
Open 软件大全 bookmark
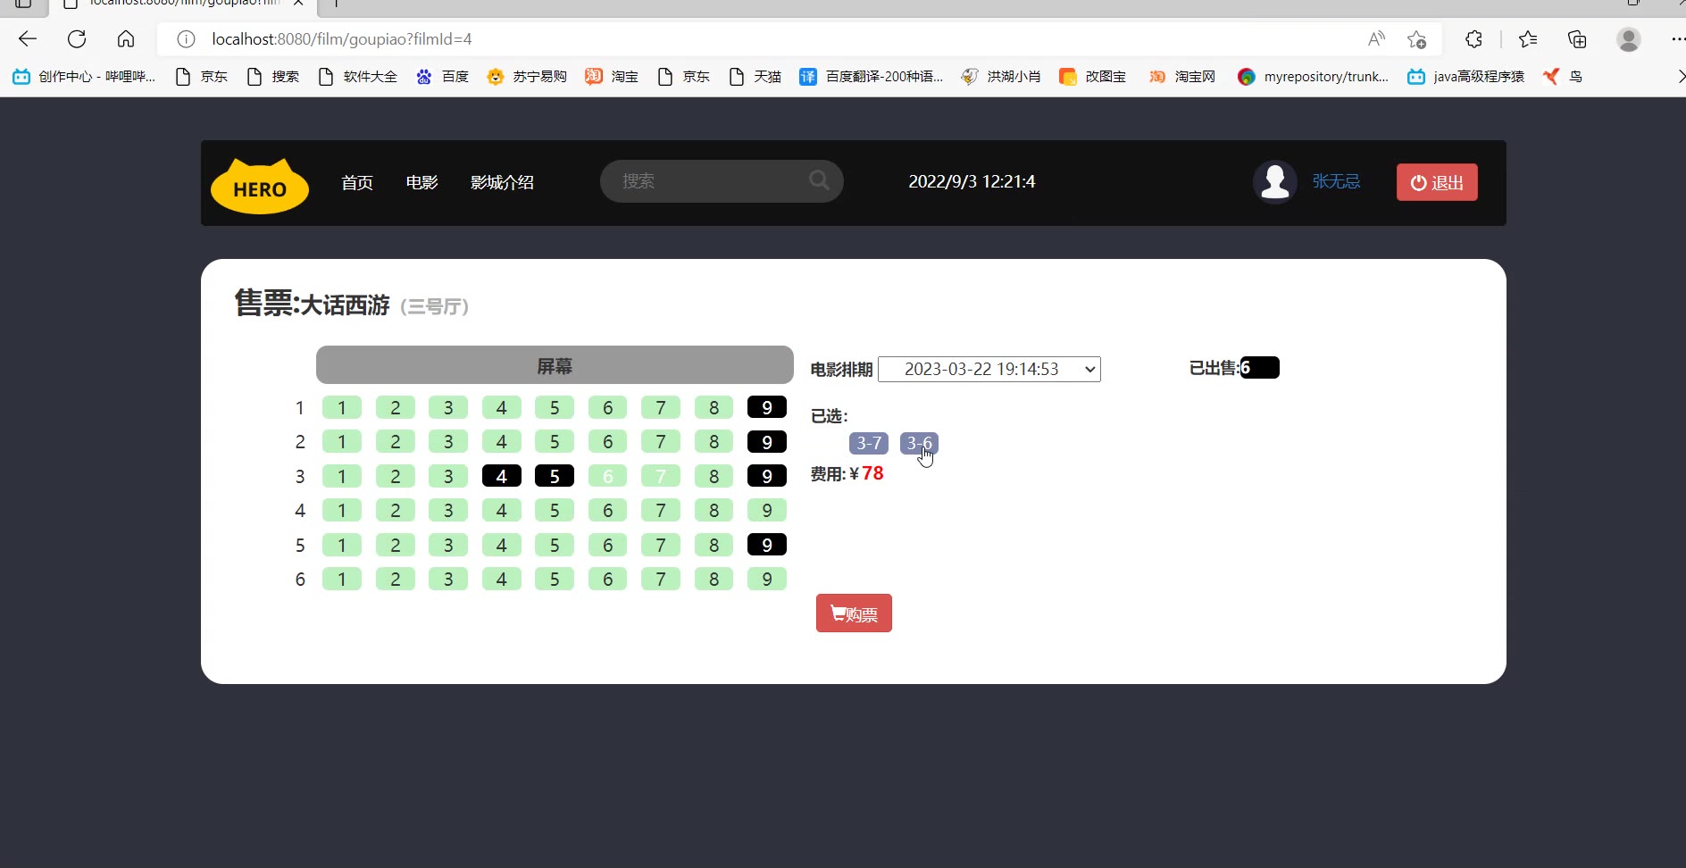[x=357, y=77]
